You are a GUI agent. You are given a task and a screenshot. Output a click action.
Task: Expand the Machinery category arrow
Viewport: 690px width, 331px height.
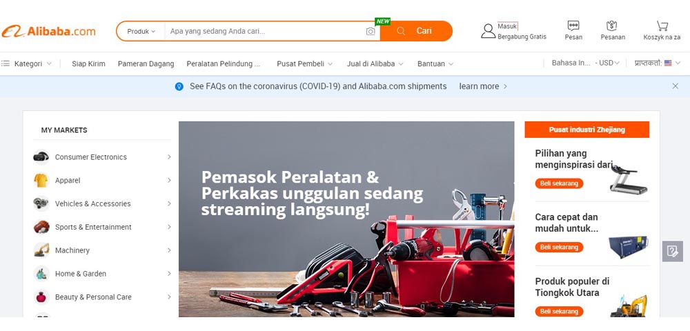pos(169,250)
